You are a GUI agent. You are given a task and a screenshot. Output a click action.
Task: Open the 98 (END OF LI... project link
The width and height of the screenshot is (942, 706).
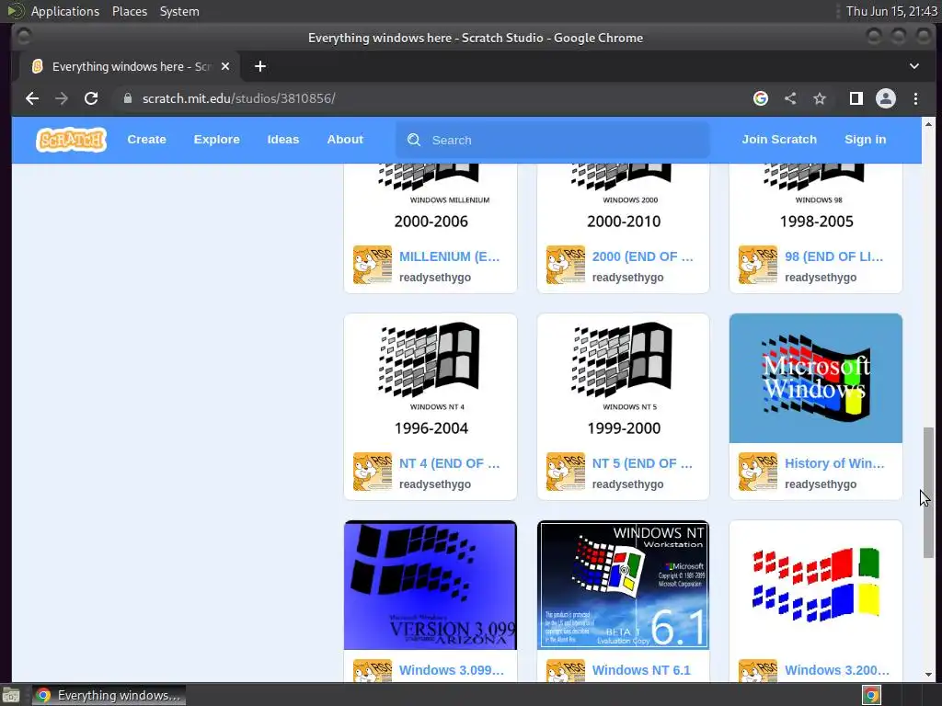pyautogui.click(x=833, y=256)
